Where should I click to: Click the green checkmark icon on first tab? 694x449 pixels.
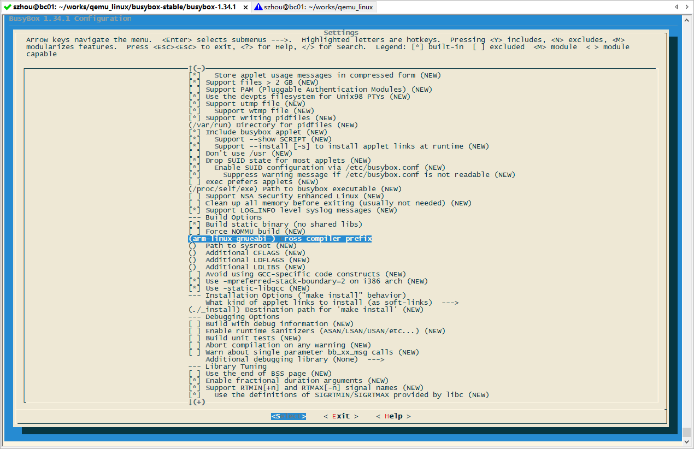tap(7, 7)
